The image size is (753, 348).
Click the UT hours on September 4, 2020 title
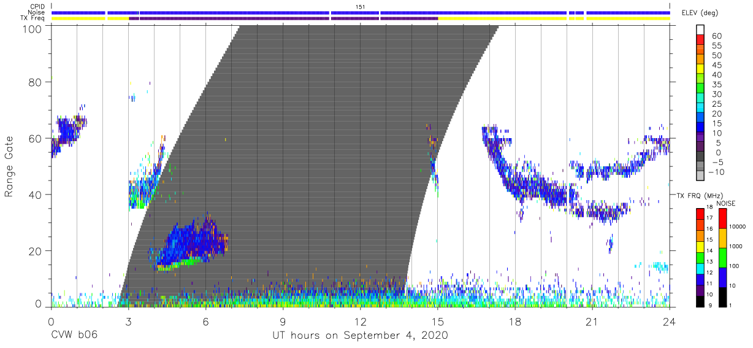click(x=360, y=336)
